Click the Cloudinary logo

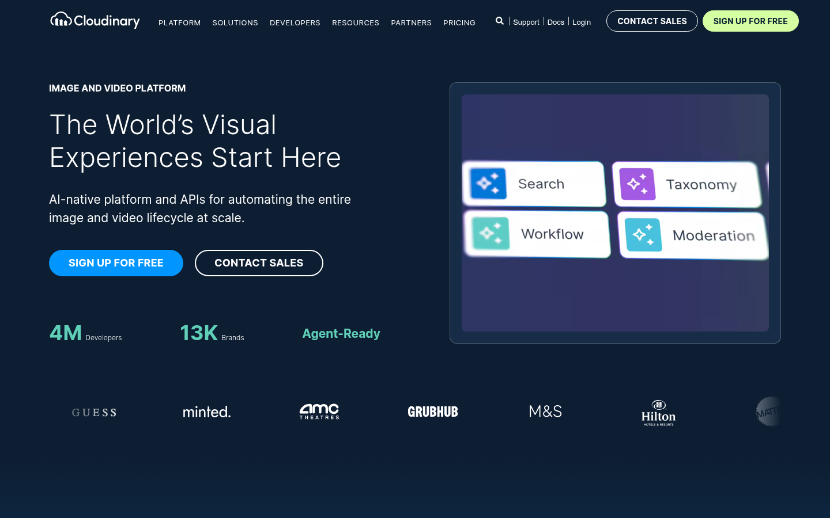click(x=95, y=21)
